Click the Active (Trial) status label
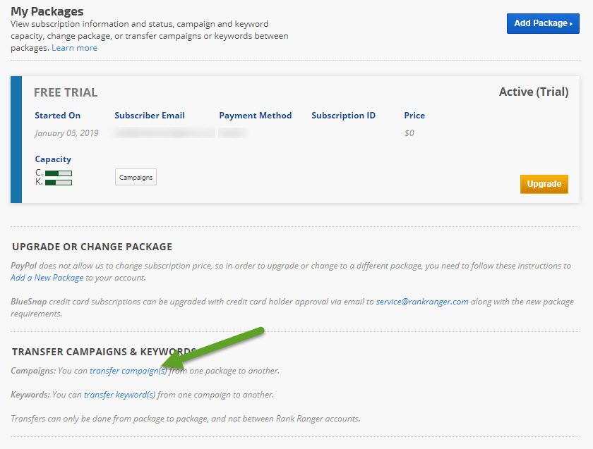The width and height of the screenshot is (593, 449). (x=533, y=92)
